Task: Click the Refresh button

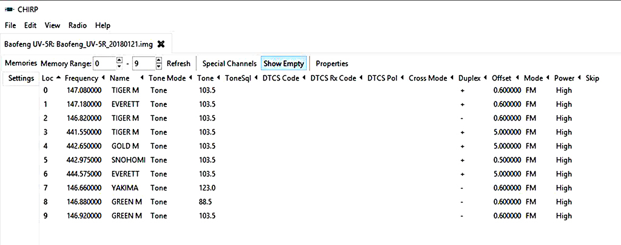Action: (178, 63)
